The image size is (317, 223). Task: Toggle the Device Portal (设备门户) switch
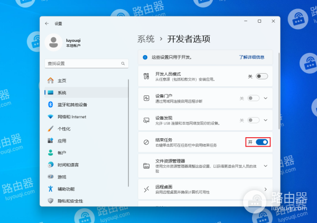[x=253, y=99]
